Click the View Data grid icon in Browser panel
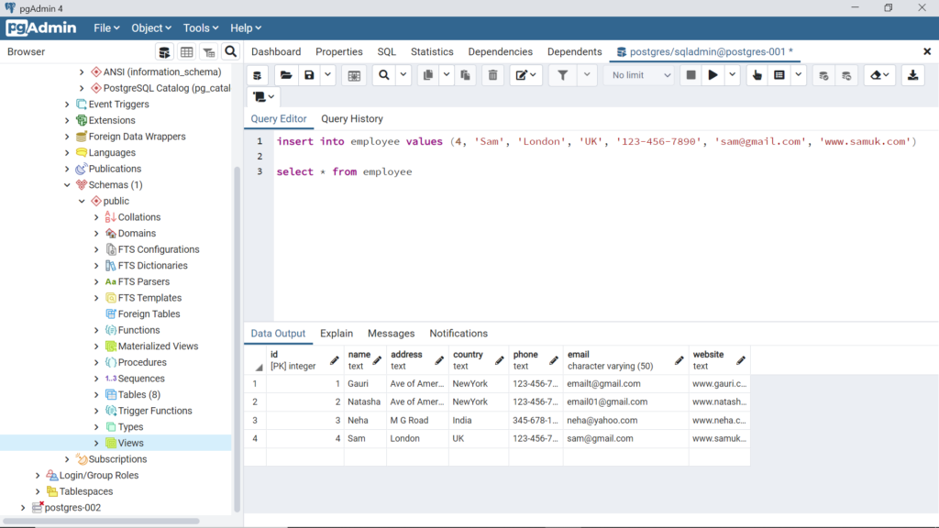Screen dimensions: 939x528 click(x=186, y=52)
